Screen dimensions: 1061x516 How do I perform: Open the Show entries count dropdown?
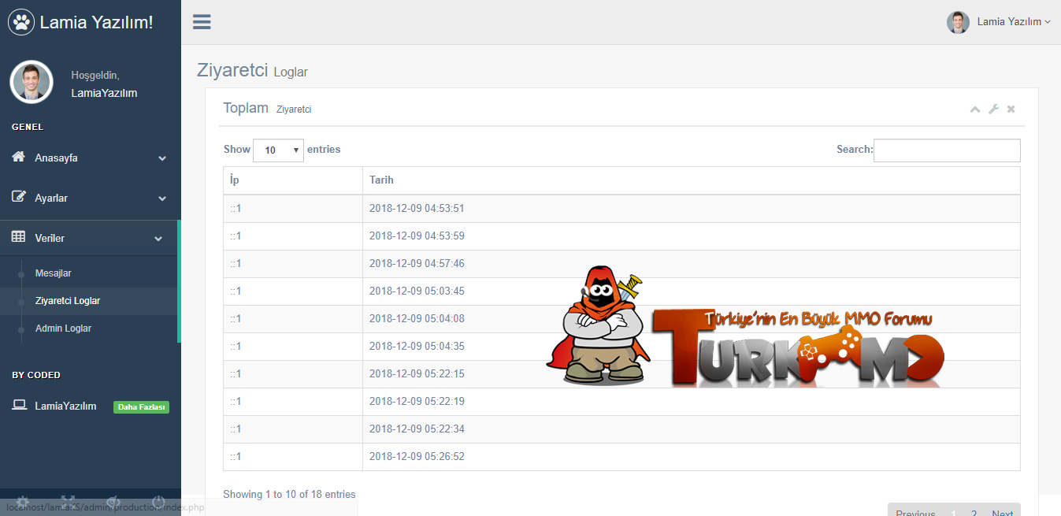(278, 150)
